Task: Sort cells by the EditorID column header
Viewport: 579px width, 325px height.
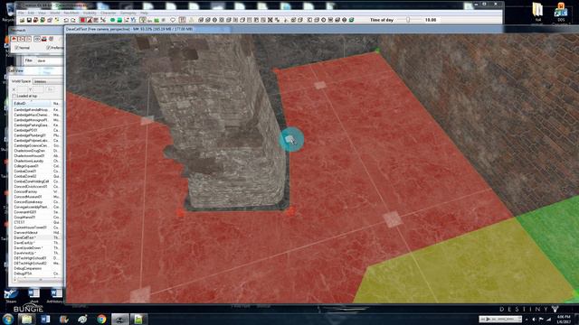Action: click(33, 104)
